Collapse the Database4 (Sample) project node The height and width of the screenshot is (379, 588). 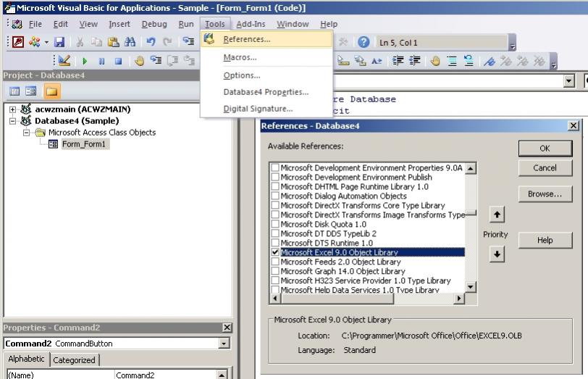pos(13,121)
